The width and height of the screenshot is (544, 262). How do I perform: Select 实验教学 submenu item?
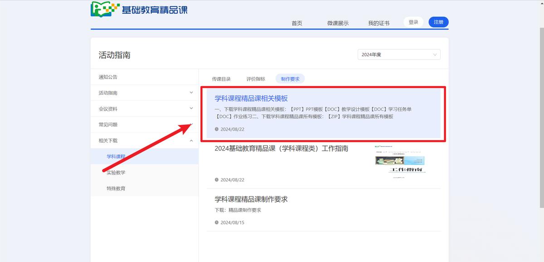[116, 173]
